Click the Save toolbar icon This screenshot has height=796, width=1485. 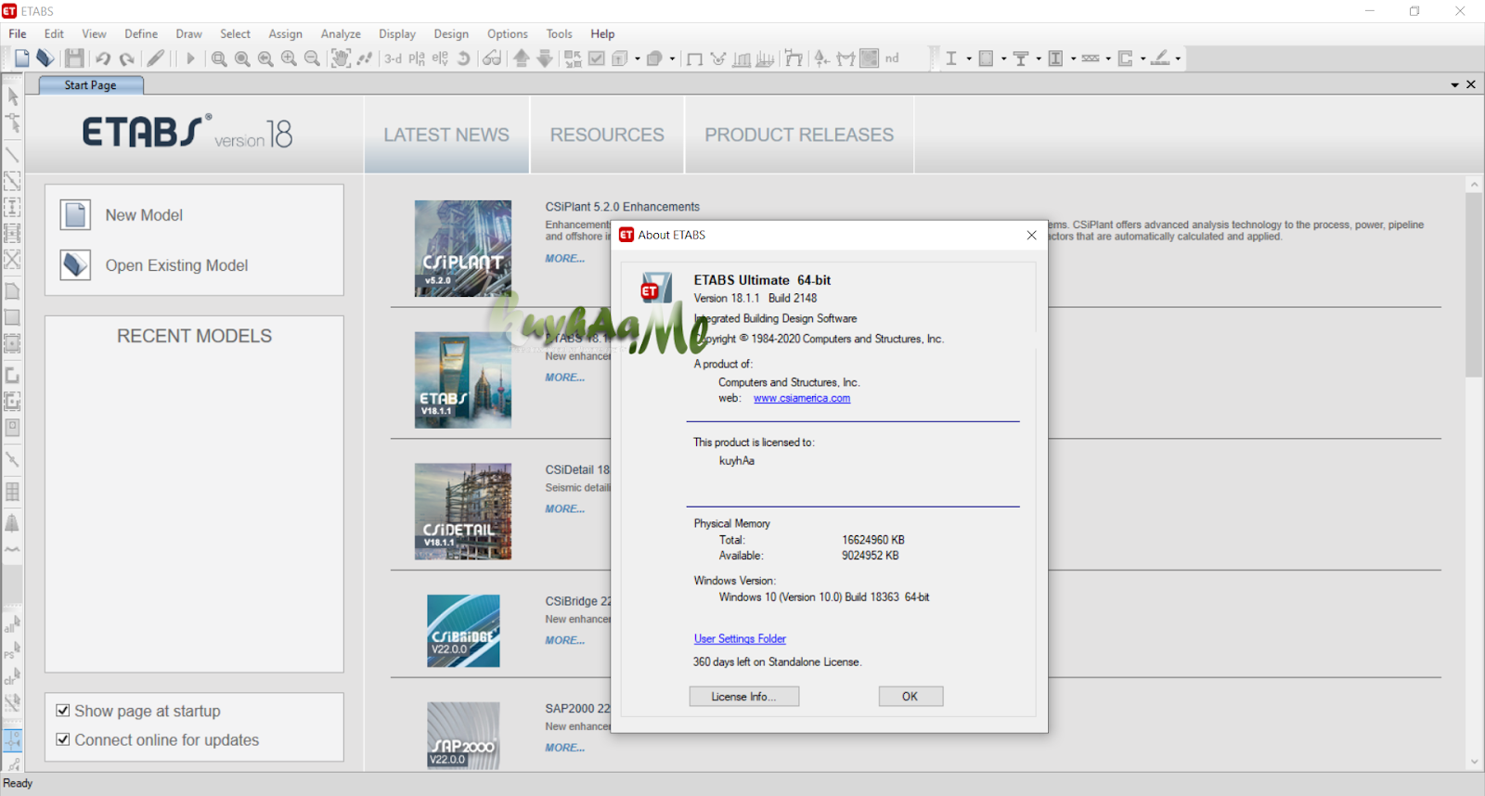pyautogui.click(x=74, y=58)
